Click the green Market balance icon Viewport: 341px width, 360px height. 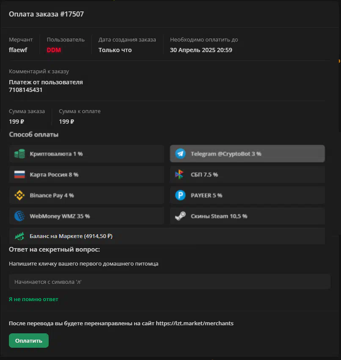pyautogui.click(x=19, y=236)
